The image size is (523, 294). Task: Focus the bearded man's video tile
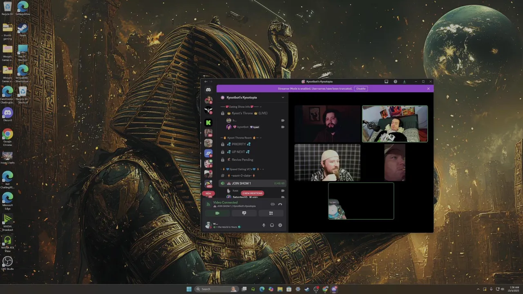(327, 124)
